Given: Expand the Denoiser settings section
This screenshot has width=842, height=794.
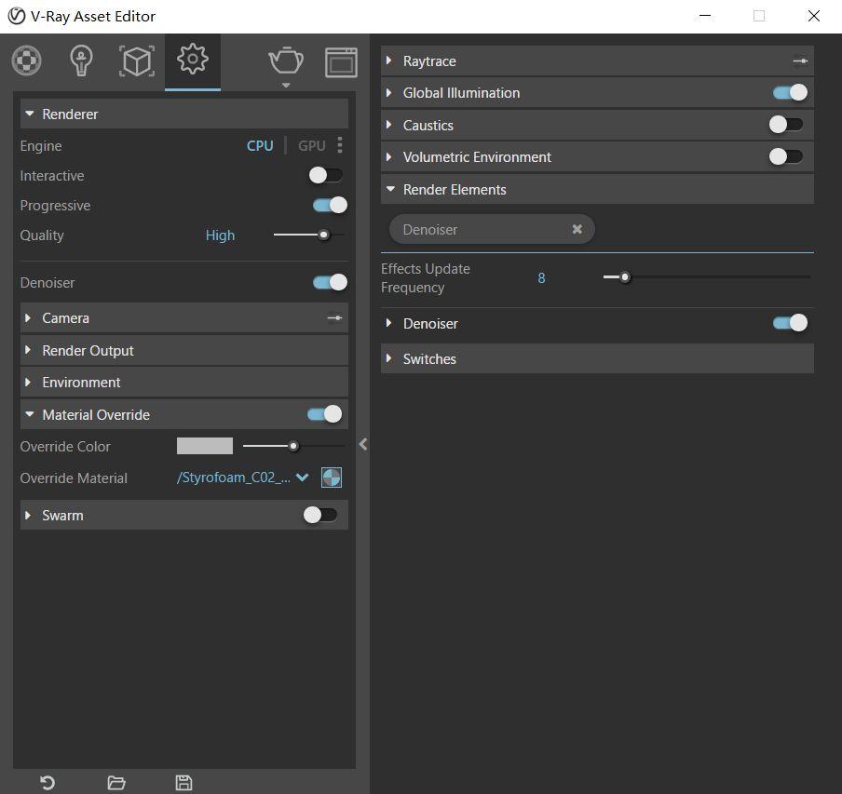Looking at the screenshot, I should click(x=597, y=324).
